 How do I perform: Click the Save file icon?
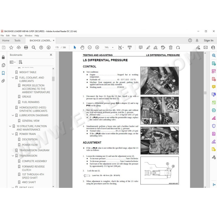click(x=4, y=48)
